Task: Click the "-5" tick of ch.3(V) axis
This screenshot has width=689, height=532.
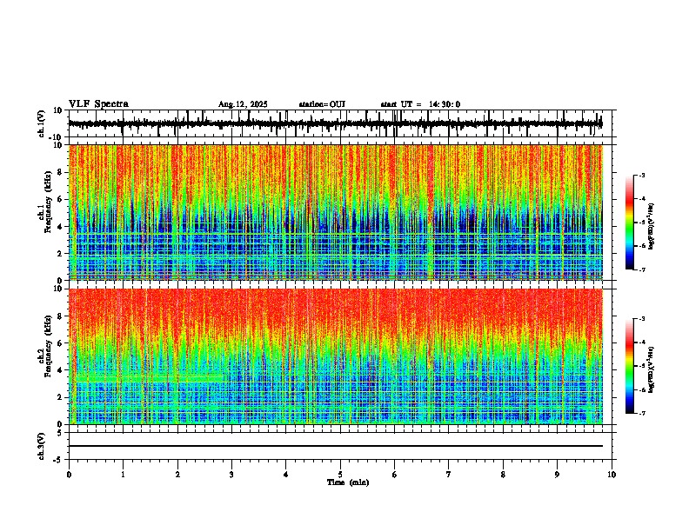Action: click(58, 460)
